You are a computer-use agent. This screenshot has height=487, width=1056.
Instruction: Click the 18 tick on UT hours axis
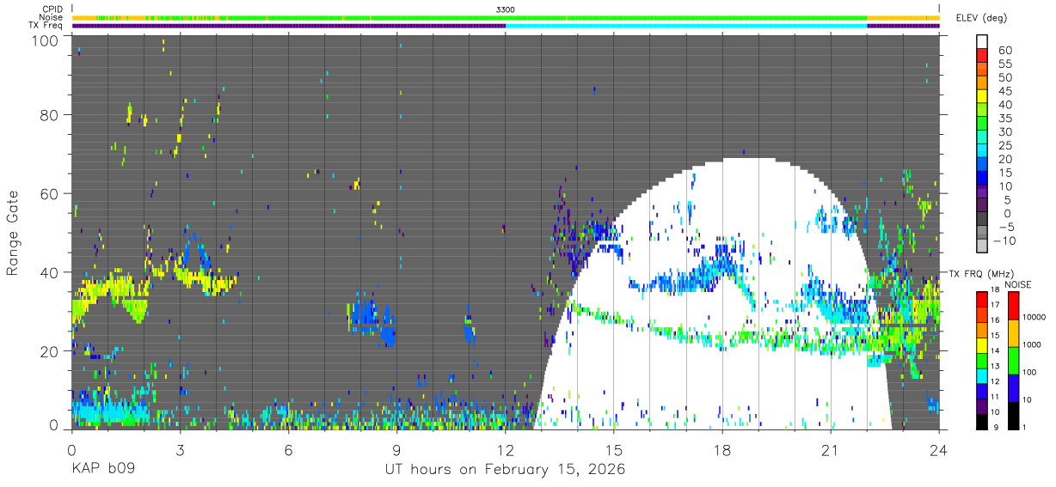tap(722, 451)
